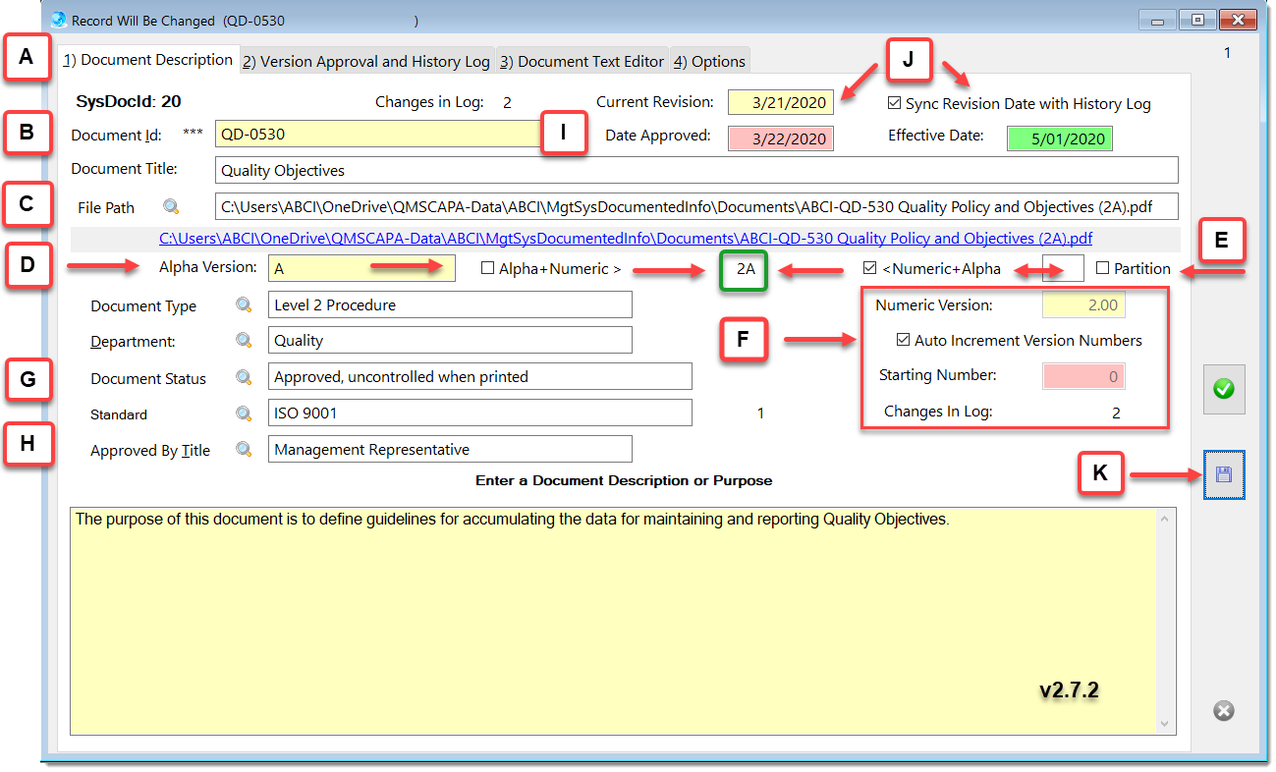
Task: Open the Document Status lookup magnifier
Action: [x=244, y=377]
